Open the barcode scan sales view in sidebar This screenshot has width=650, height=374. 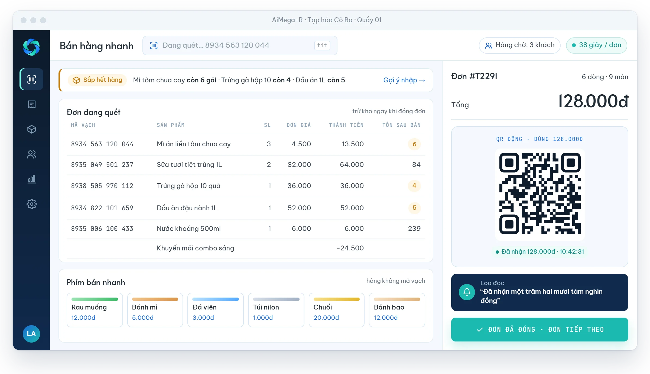(x=32, y=79)
